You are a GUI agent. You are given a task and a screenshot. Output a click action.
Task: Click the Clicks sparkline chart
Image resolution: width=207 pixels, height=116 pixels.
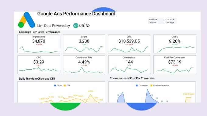[x=84, y=49]
